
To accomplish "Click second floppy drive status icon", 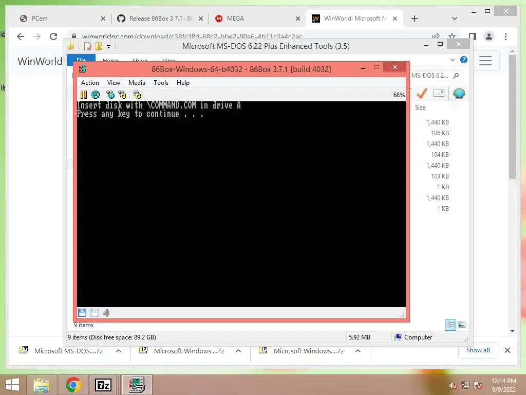I will click(x=95, y=313).
